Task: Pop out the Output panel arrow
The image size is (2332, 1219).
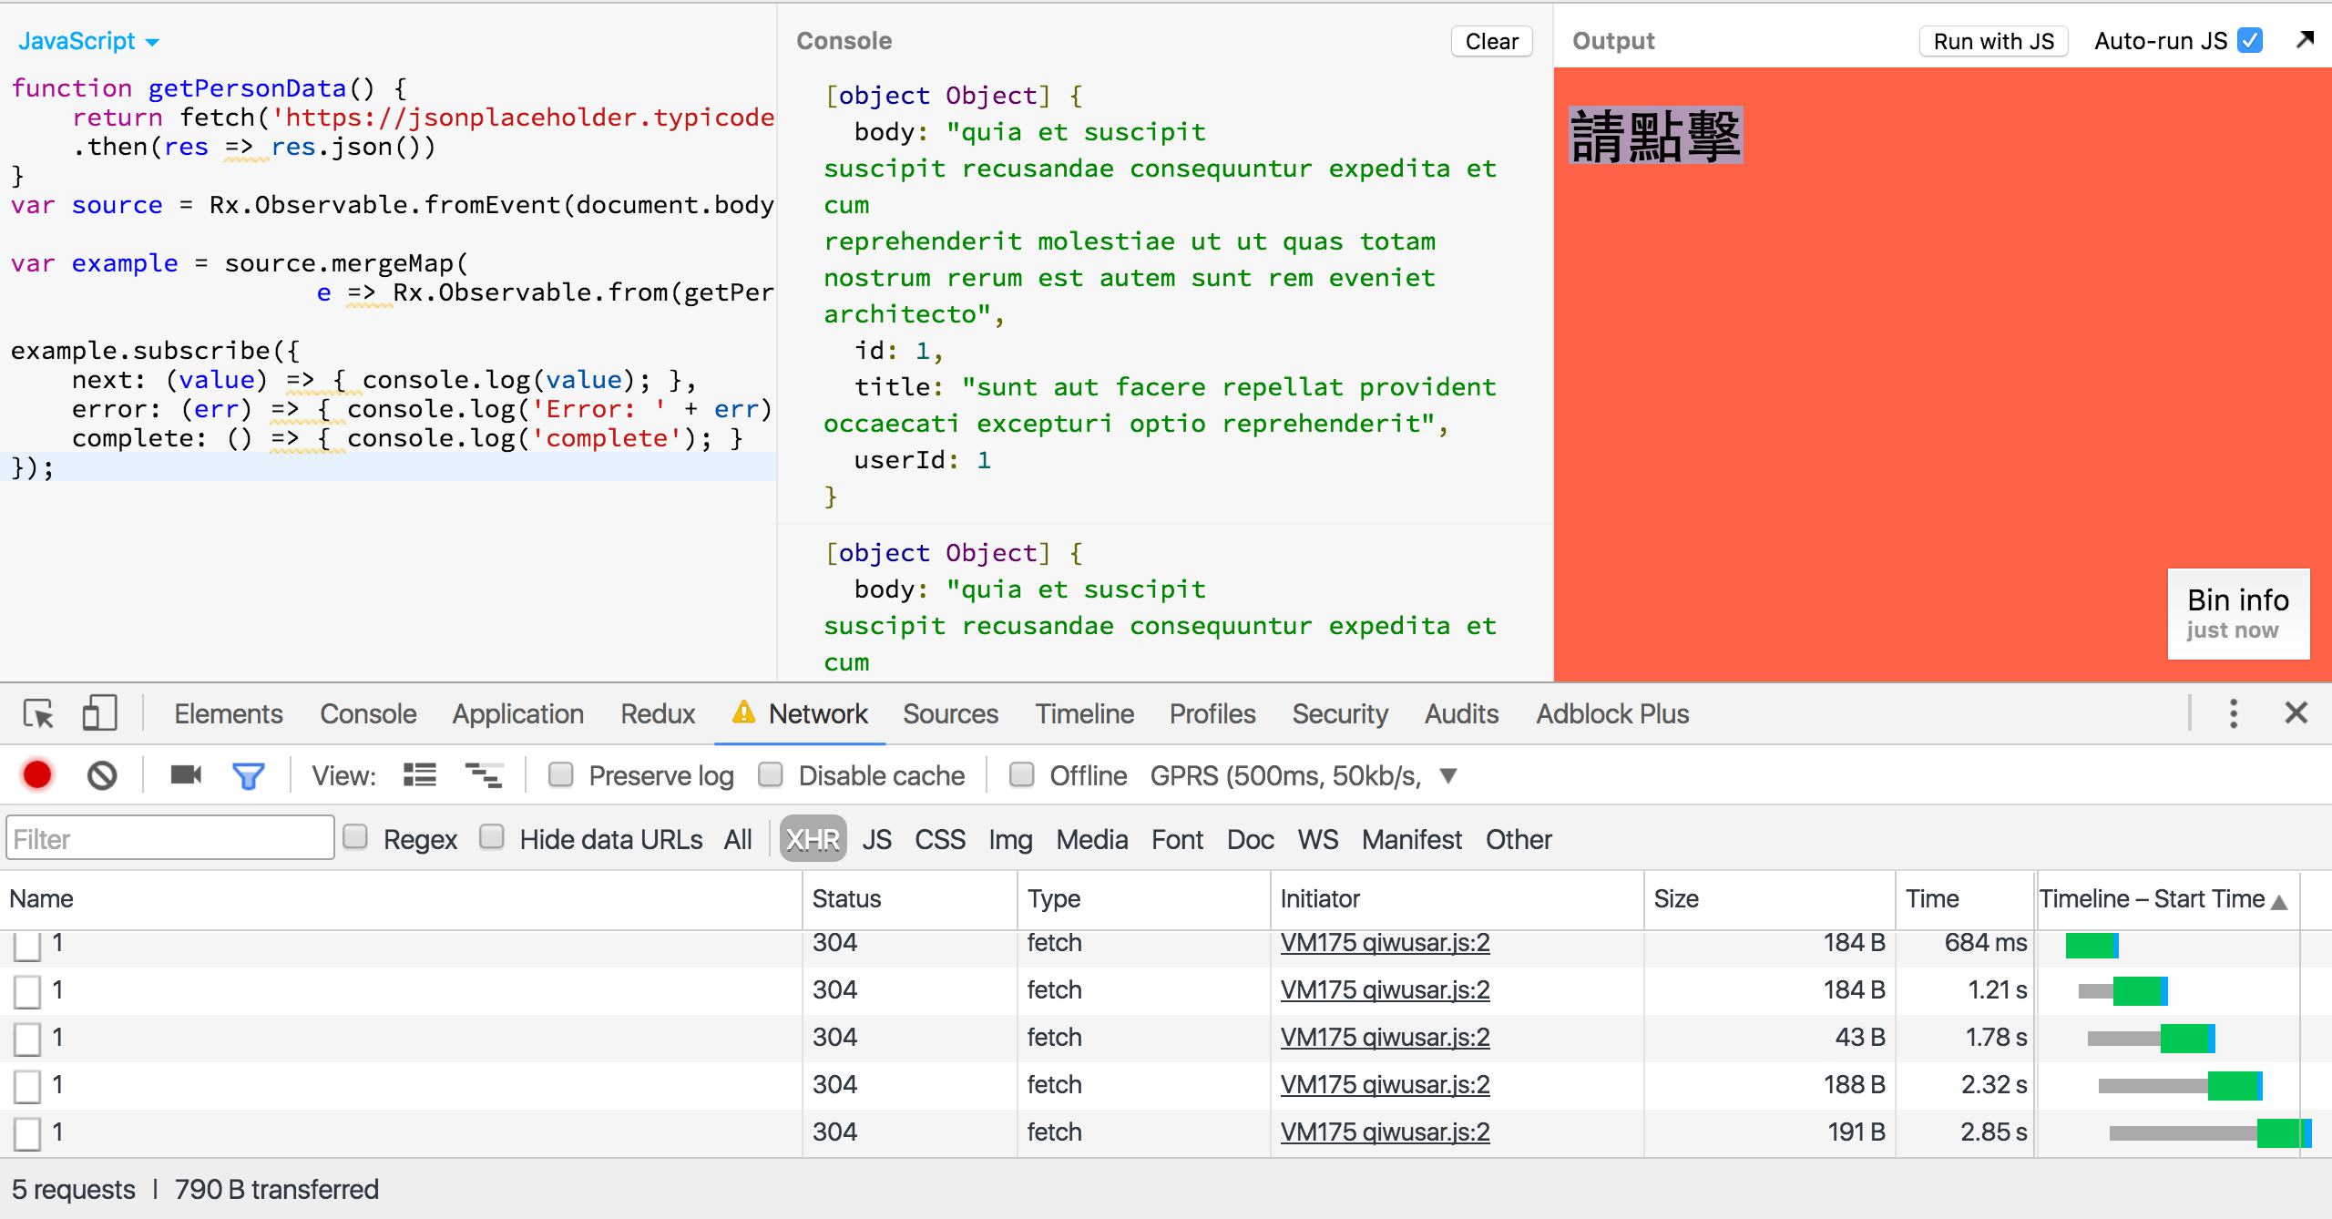Action: 2305,39
